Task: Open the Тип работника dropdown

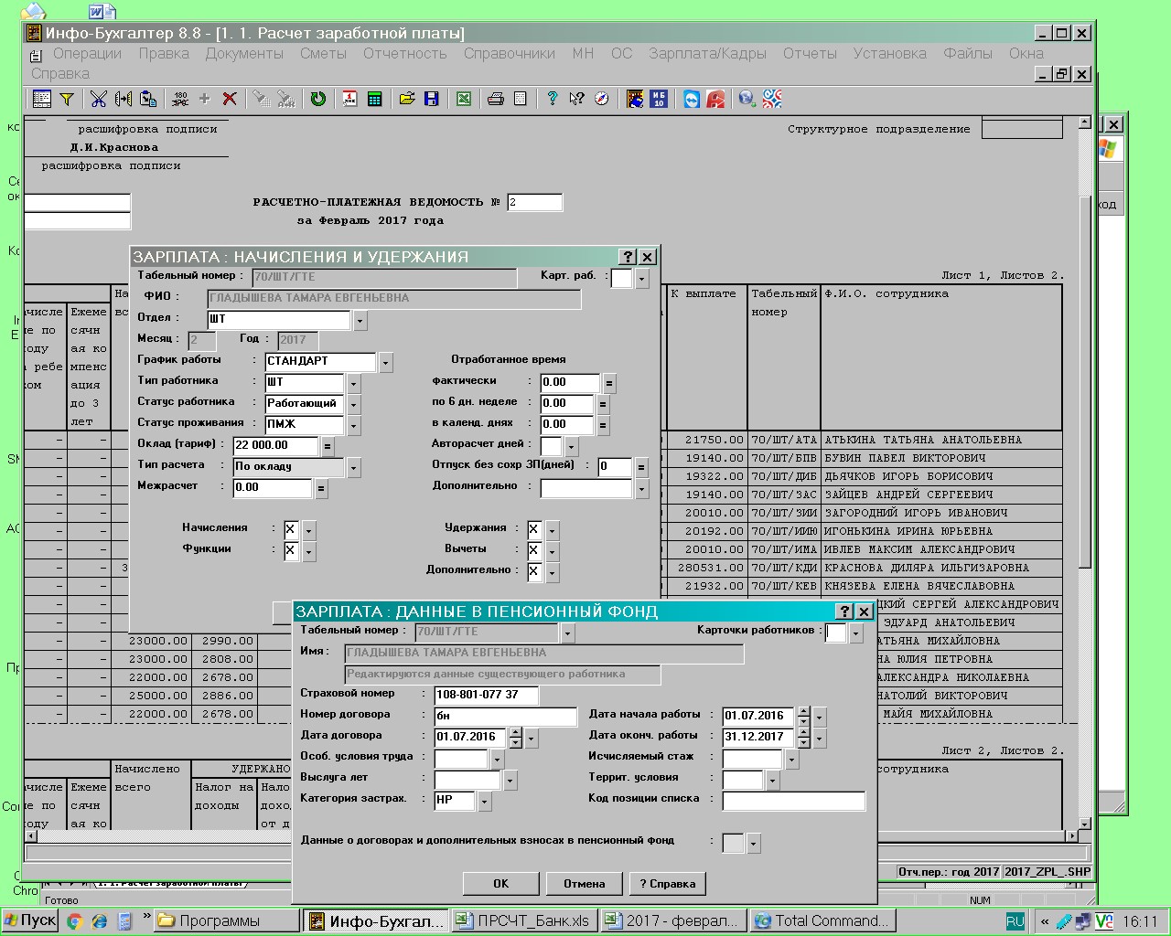Action: click(353, 384)
